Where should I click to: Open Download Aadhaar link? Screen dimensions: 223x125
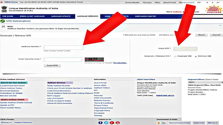[x=9, y=91]
